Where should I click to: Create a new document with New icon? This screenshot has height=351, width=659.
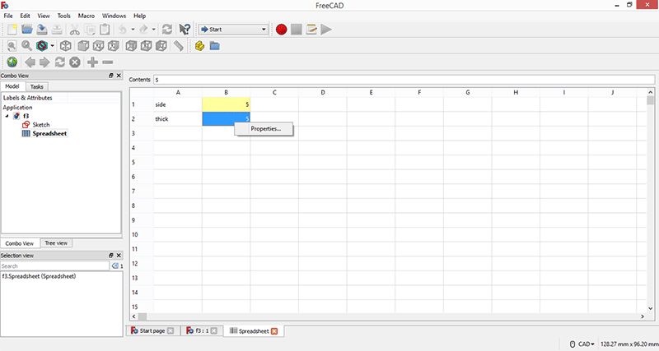click(12, 30)
